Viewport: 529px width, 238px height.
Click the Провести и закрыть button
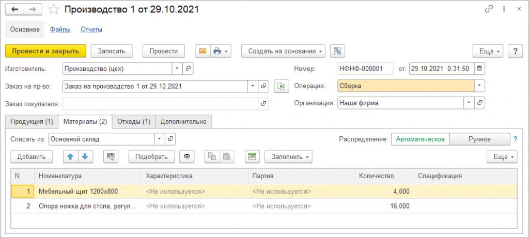45,51
